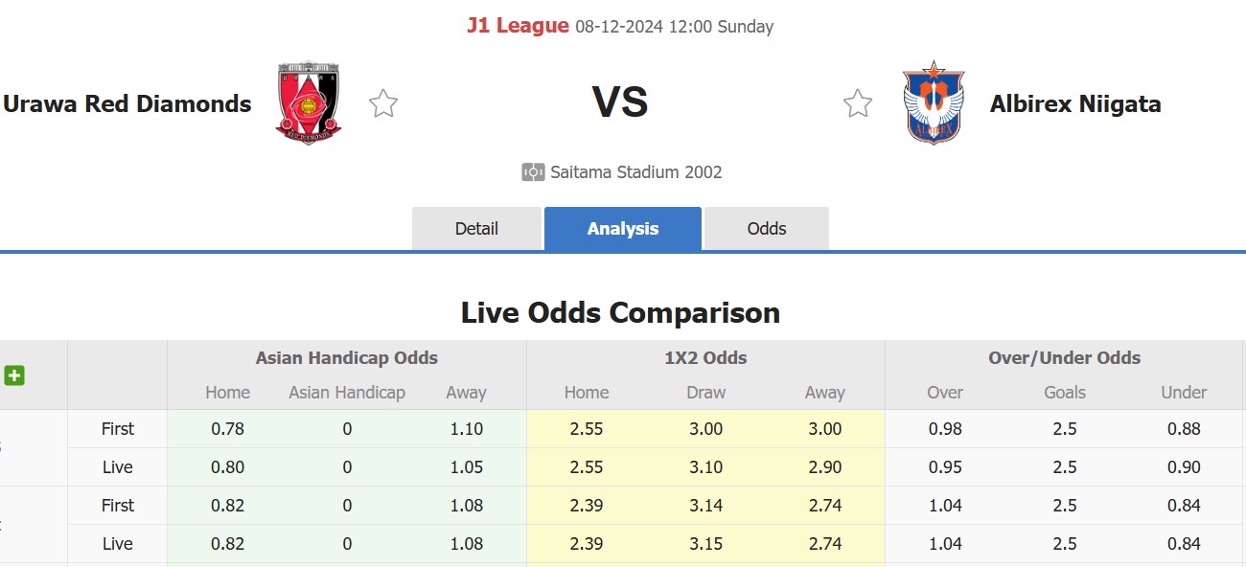
Task: Select the Over/Under Odds column header
Action: [1065, 358]
